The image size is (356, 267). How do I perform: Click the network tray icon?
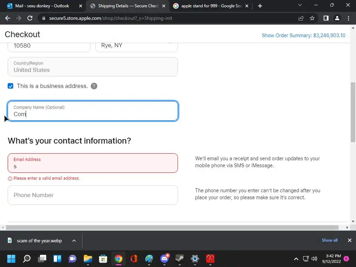click(x=306, y=259)
